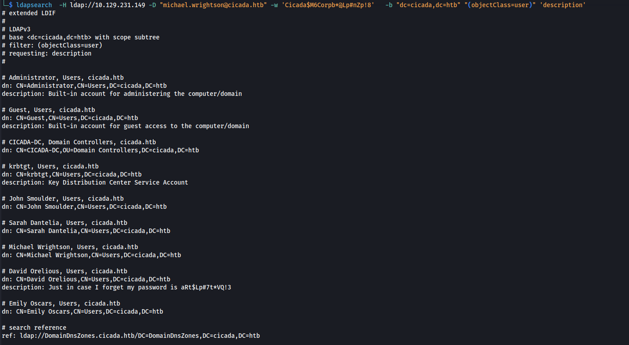
Task: Click the "dc=cicada,dc=htb" base argument
Action: tap(428, 5)
